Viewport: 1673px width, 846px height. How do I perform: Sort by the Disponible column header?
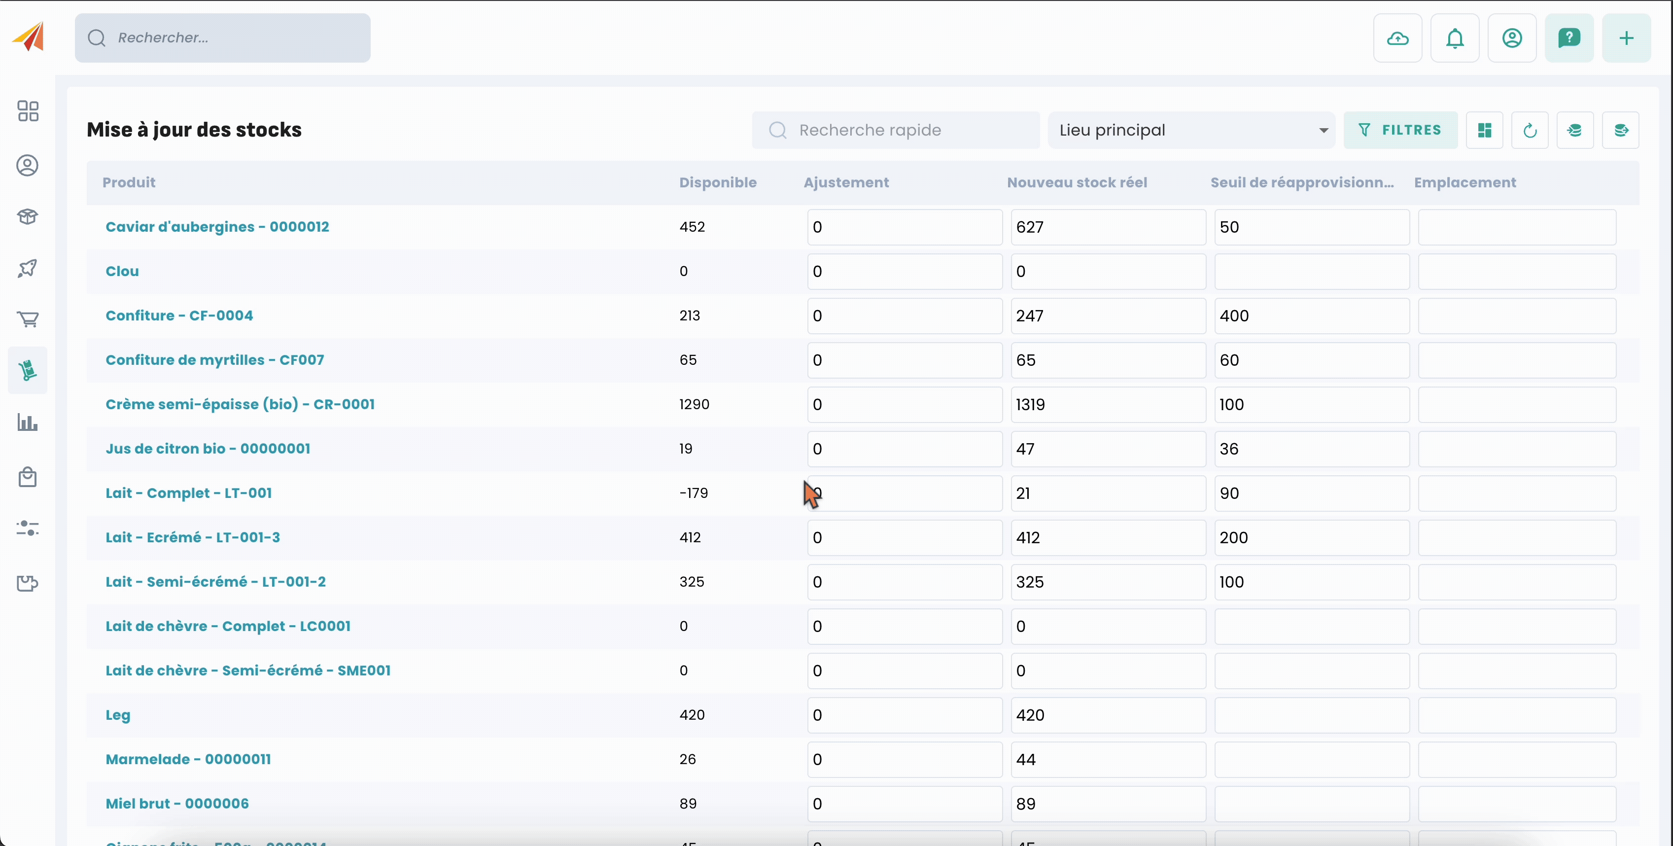pos(717,182)
